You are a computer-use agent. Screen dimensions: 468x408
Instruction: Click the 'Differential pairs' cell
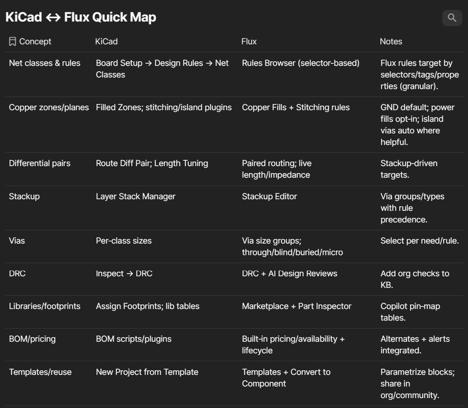tap(39, 163)
